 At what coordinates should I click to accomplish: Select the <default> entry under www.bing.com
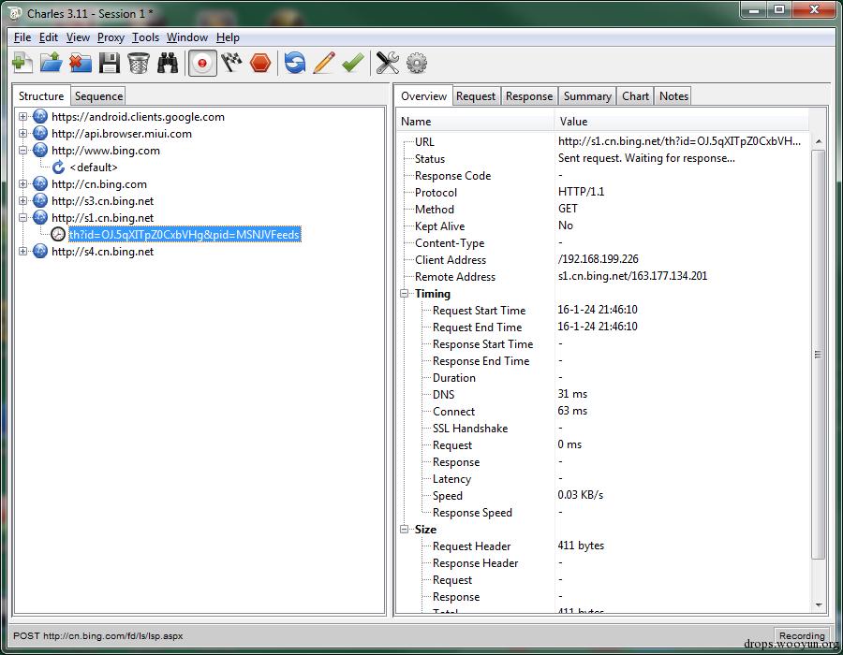point(93,167)
